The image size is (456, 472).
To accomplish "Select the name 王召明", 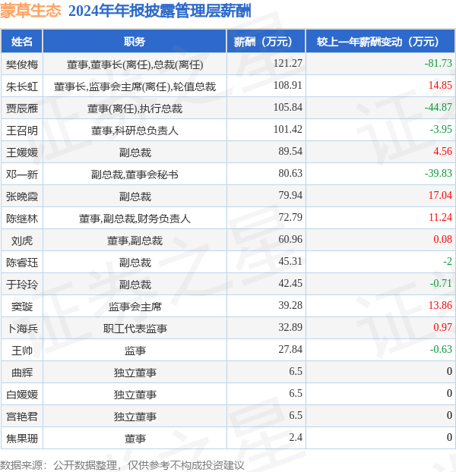I will [22, 131].
